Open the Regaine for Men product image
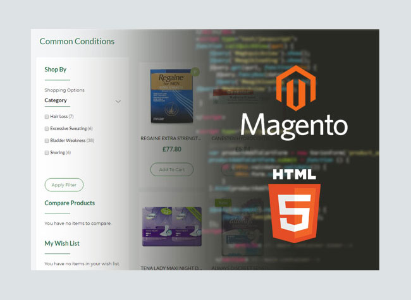411x300 pixels. point(172,95)
